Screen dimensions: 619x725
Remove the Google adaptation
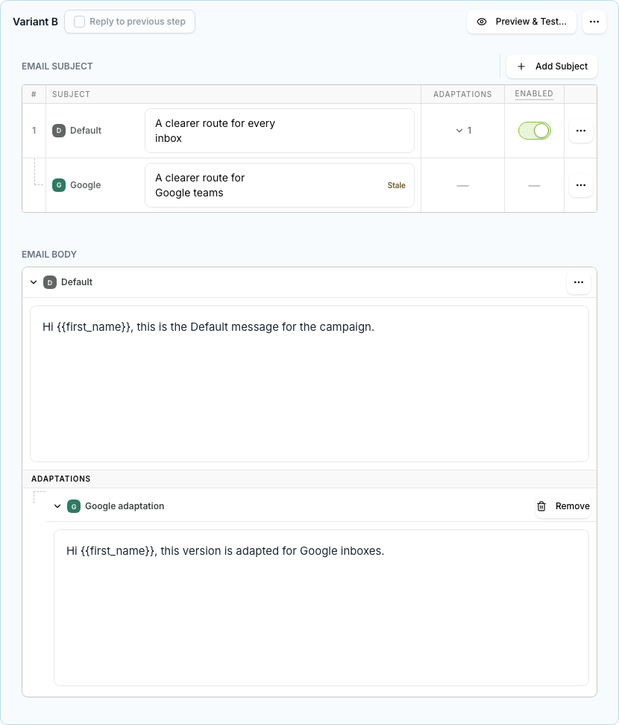pyautogui.click(x=563, y=506)
